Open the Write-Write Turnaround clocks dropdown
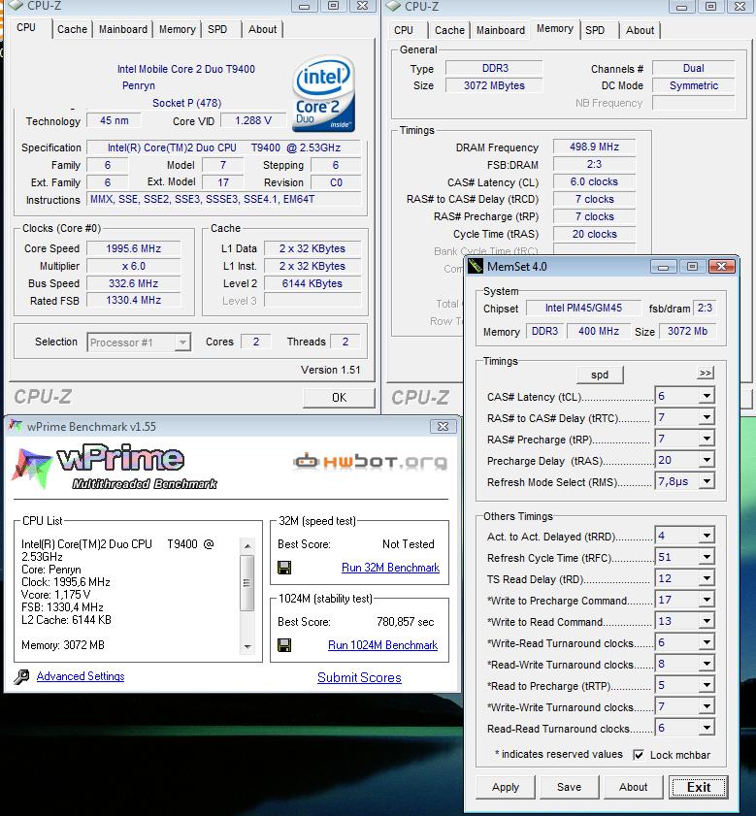756x816 pixels. (707, 706)
